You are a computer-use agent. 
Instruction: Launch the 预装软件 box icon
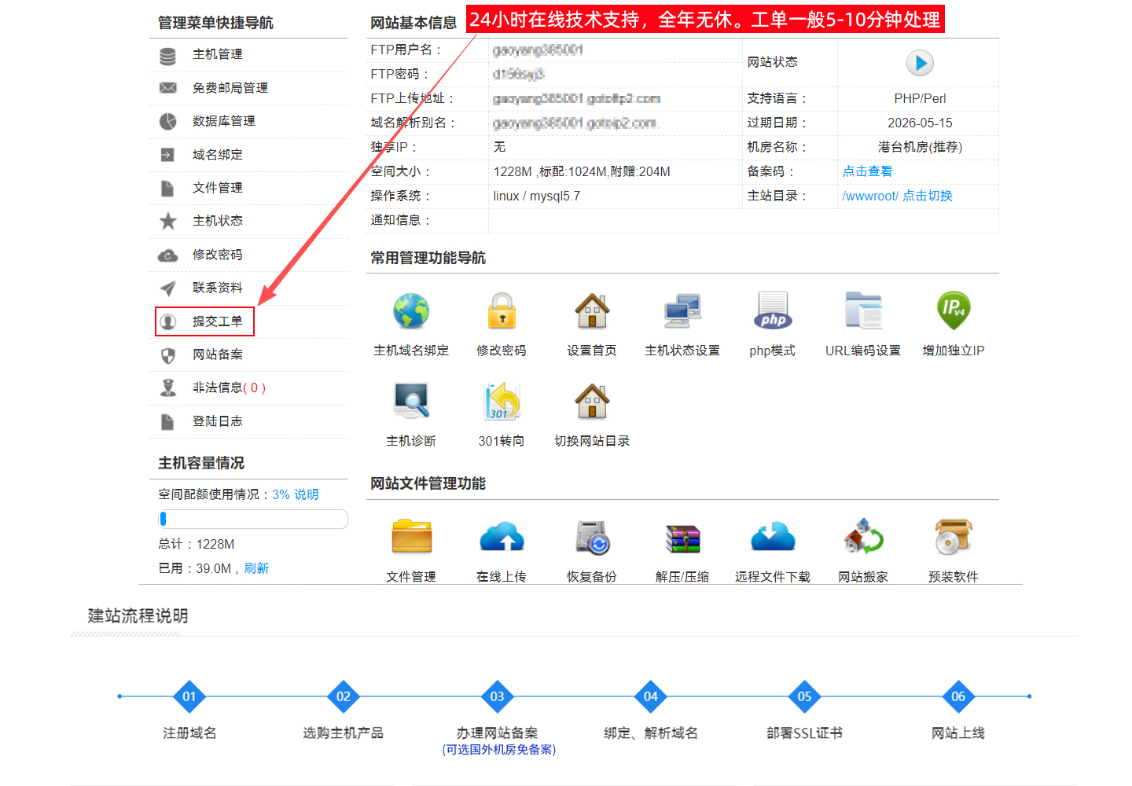point(953,538)
